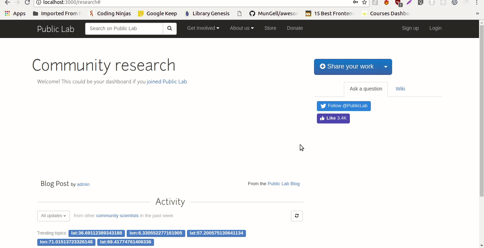This screenshot has width=484, height=248.
Task: Open the MunGell/awesome GitHub bookmark
Action: click(x=274, y=13)
